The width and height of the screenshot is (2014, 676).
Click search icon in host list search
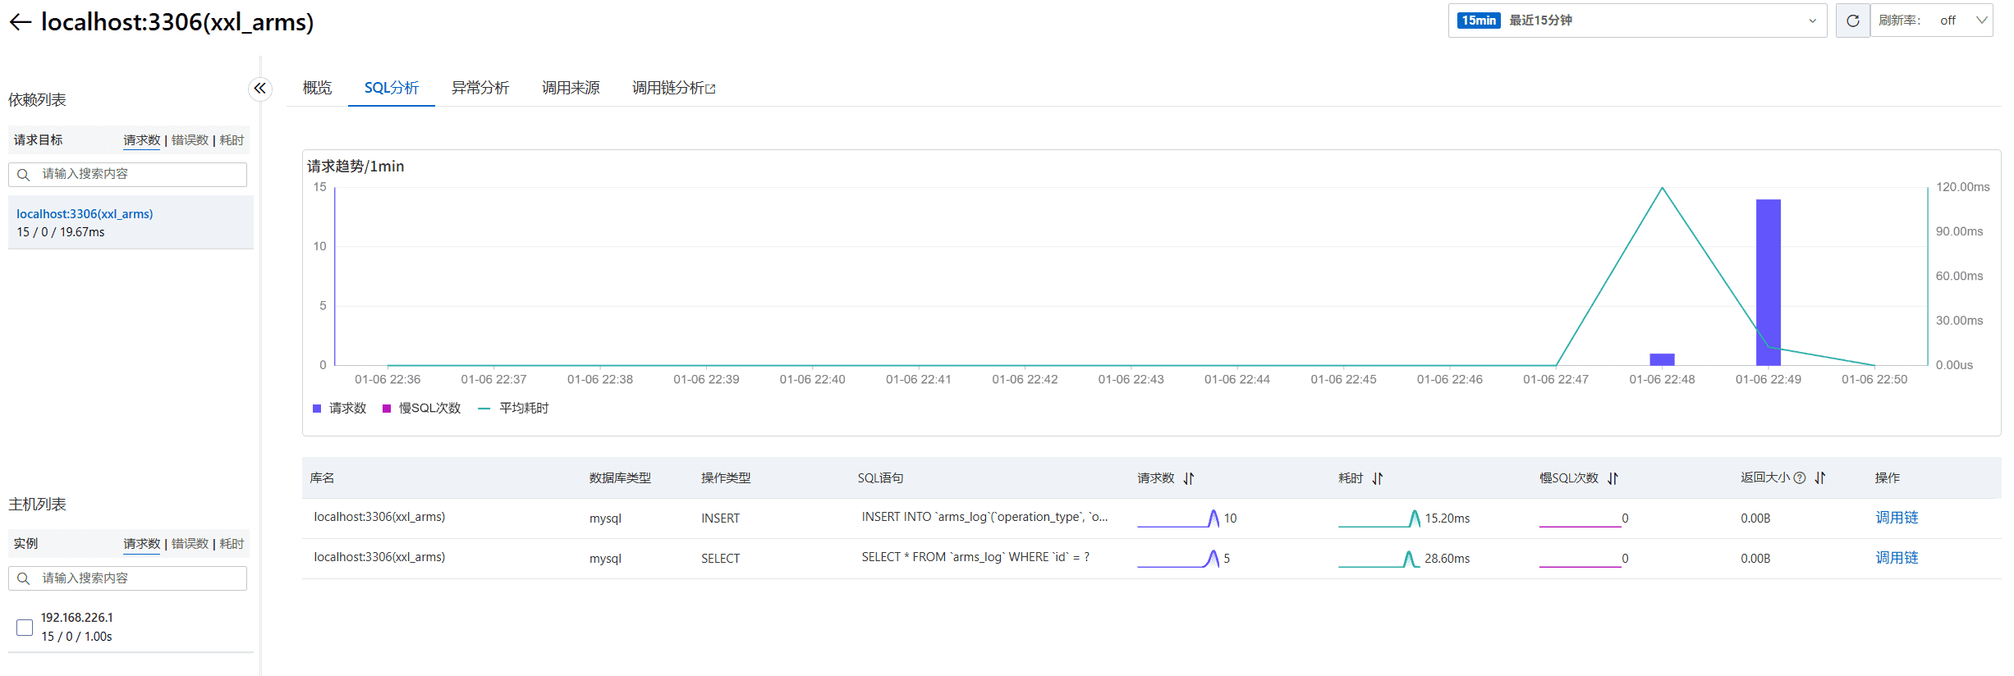tap(24, 578)
